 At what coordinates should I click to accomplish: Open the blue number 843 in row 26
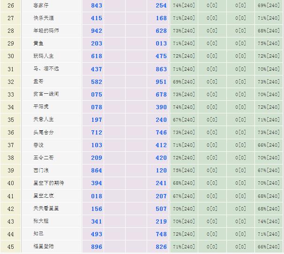(97, 6)
